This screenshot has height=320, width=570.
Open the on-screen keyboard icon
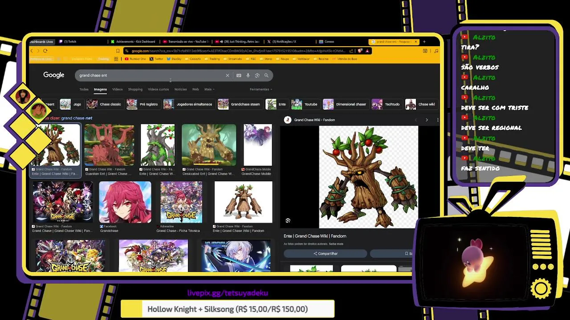point(239,76)
